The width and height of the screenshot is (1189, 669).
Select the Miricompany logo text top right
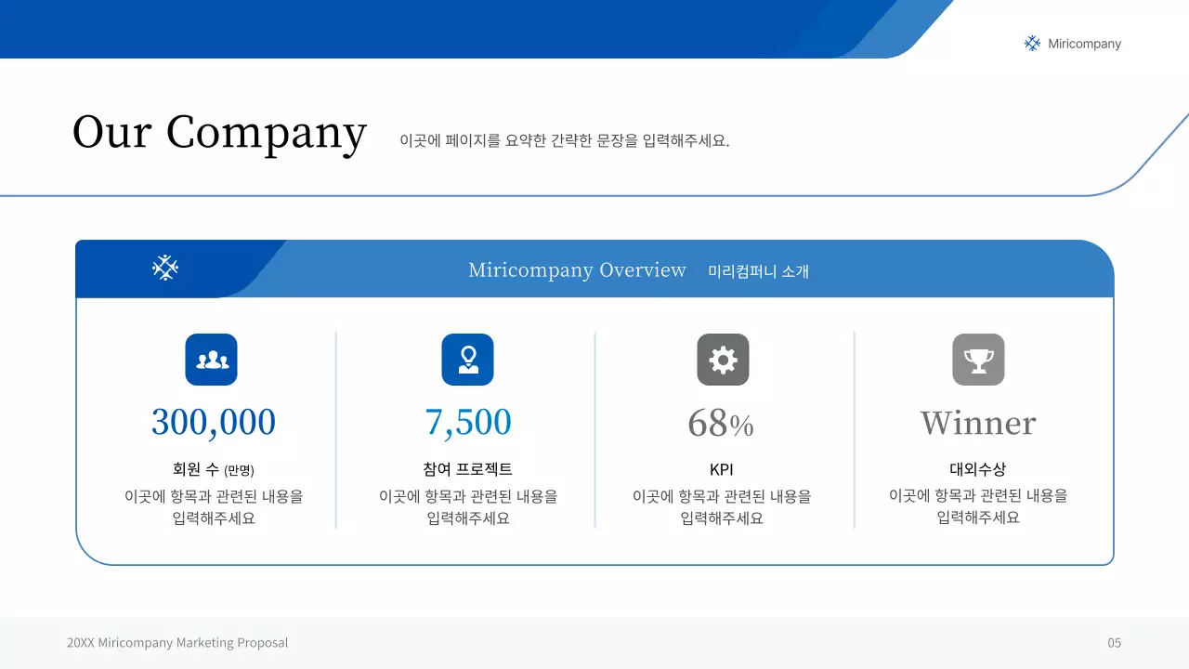tap(1083, 43)
